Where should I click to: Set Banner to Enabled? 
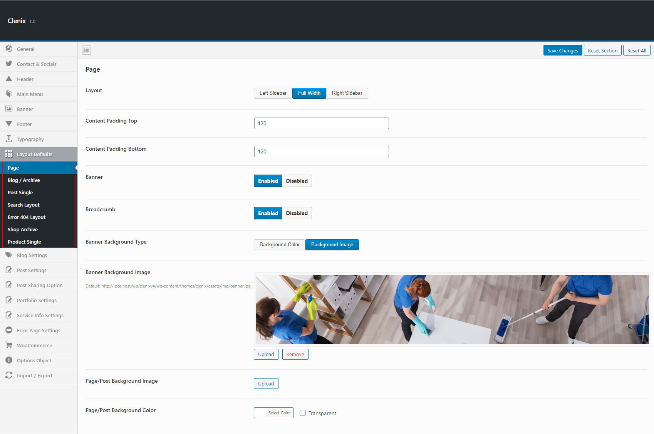[268, 181]
